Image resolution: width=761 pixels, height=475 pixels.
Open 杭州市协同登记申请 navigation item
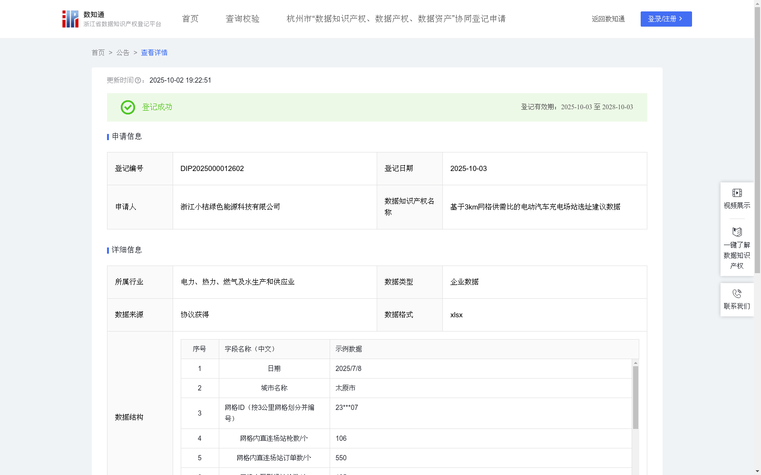[x=396, y=19]
